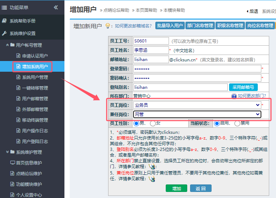Open the 系统帮助手册 book icon item
276x198 pixels.
point(4,21)
